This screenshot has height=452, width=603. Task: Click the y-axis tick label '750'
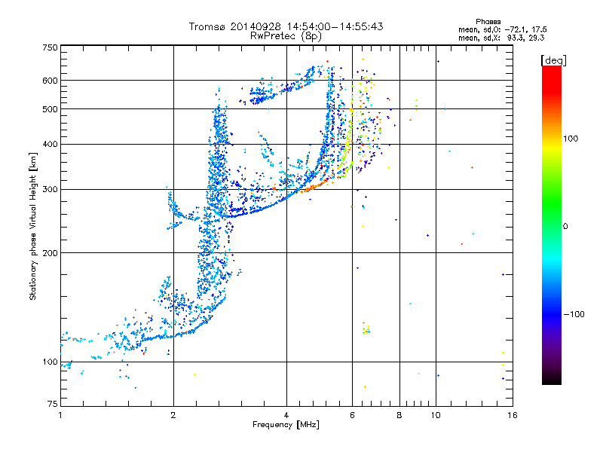51,47
